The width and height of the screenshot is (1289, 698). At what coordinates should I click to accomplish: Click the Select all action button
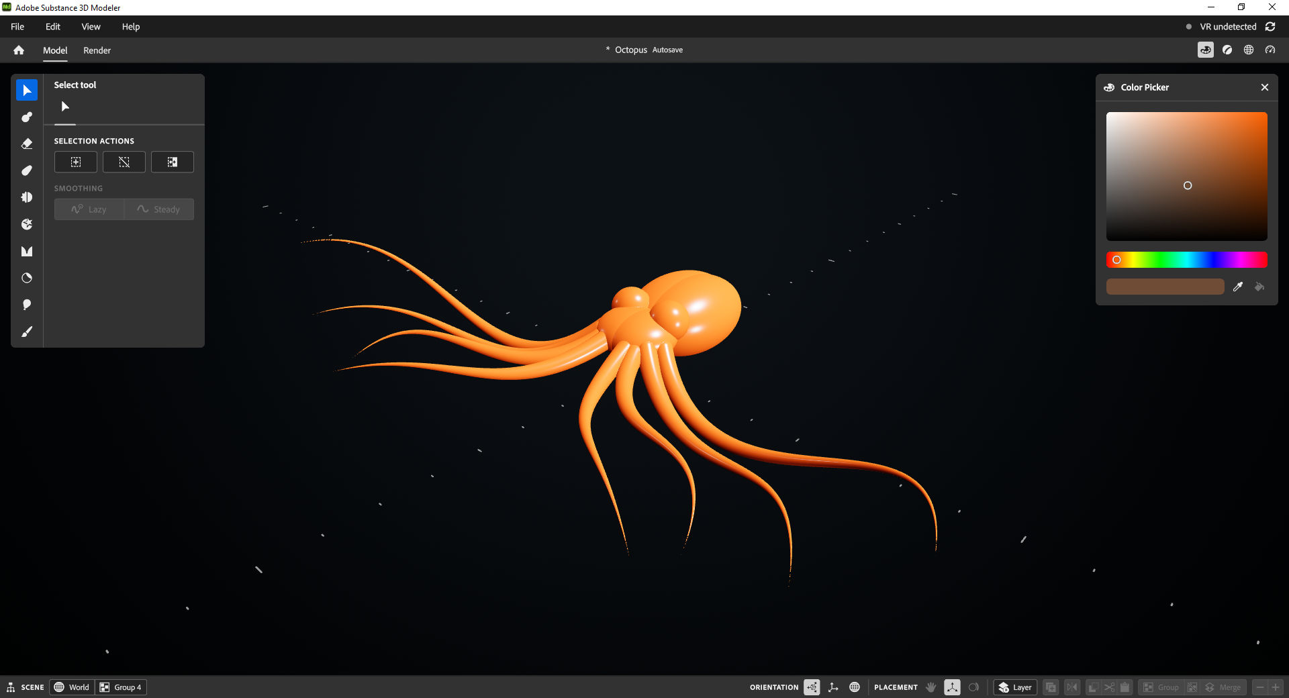coord(76,162)
